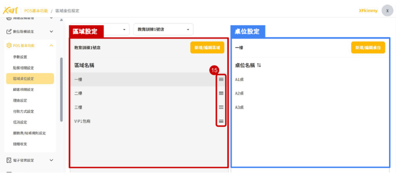Click the 新增/編輯區域 button
Viewport: 396px width, 175px height.
tap(207, 48)
